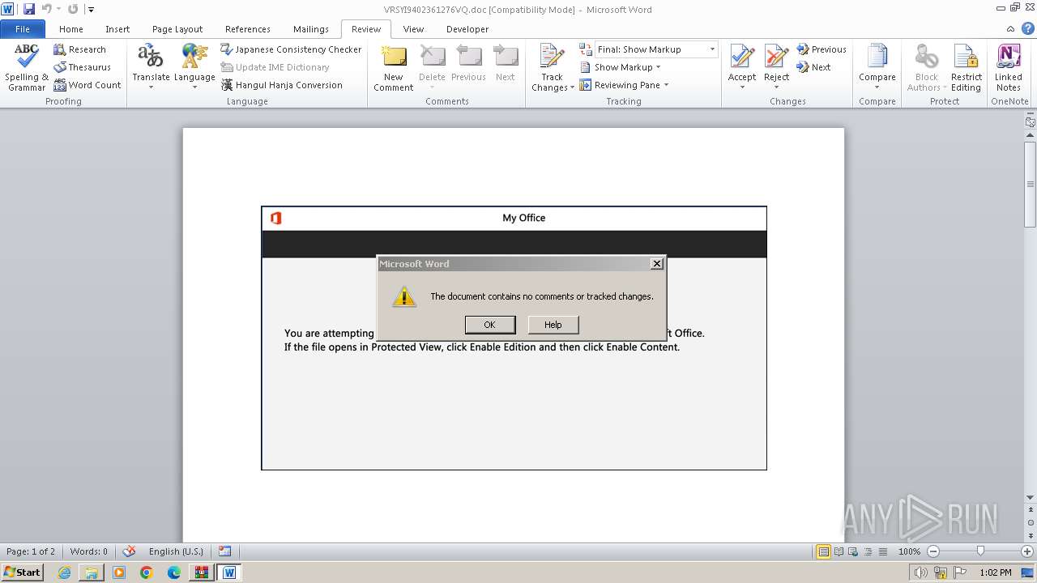Open the Windows Start menu
Image resolution: width=1037 pixels, height=583 pixels.
pyautogui.click(x=23, y=572)
